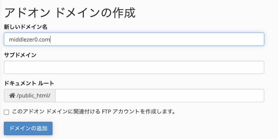Focus the empty サブドメイン input field
This screenshot has height=139, width=278.
click(134, 67)
